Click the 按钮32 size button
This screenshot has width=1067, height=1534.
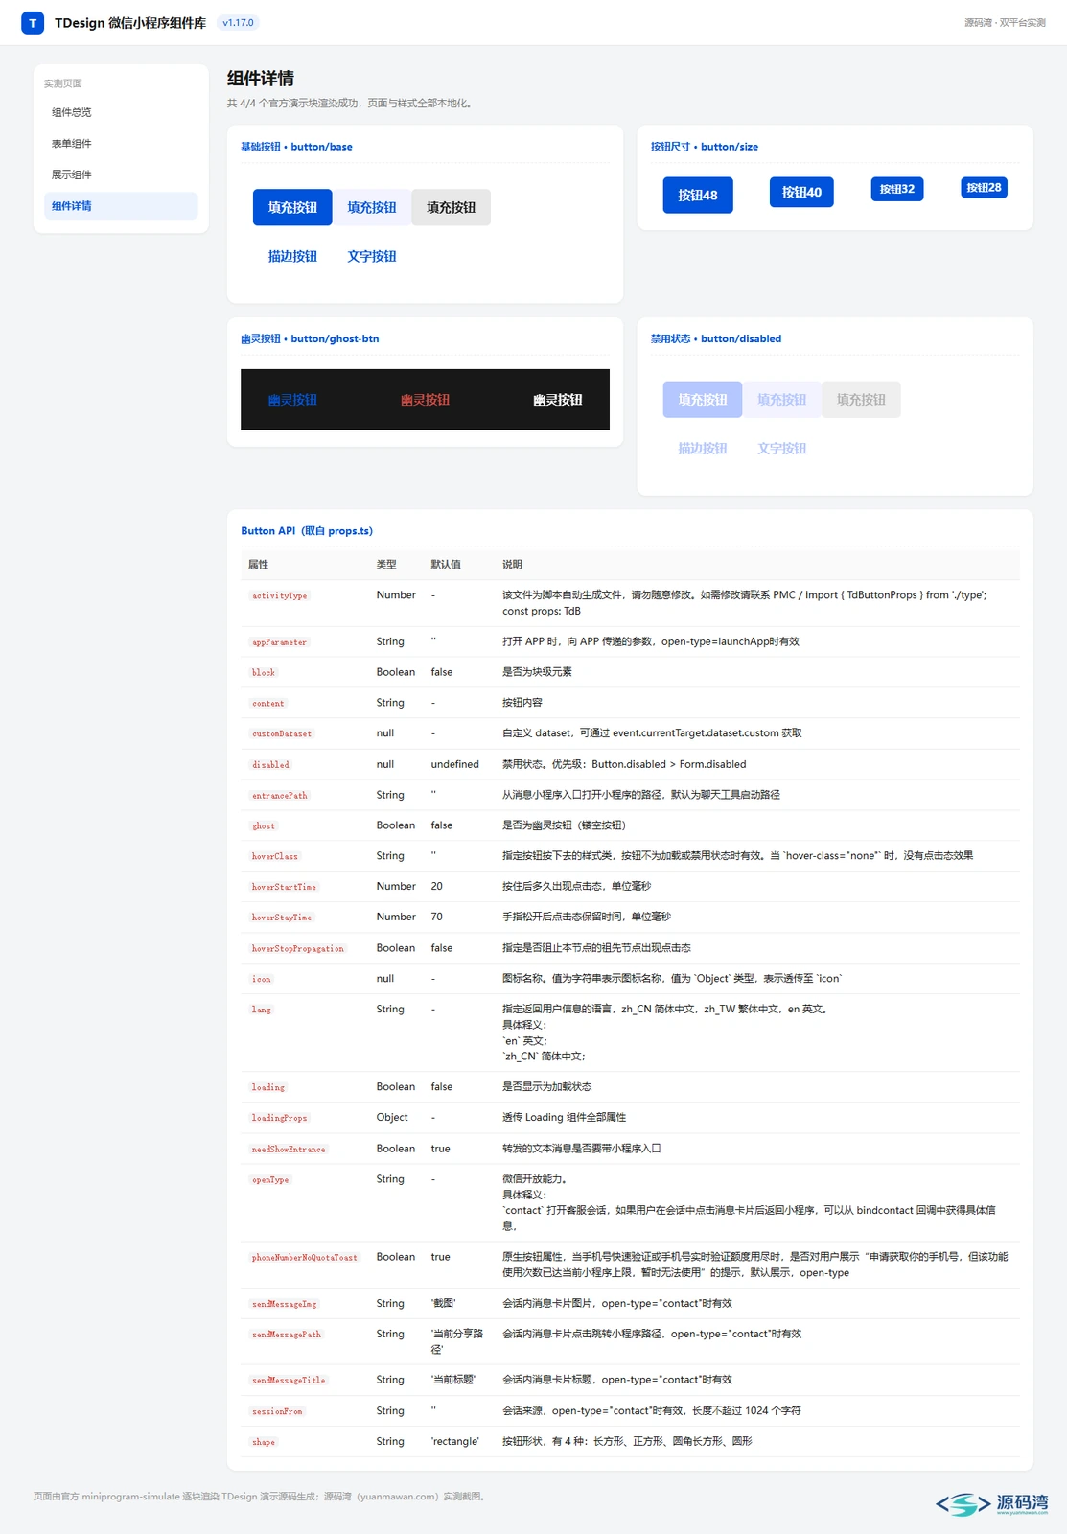(897, 189)
